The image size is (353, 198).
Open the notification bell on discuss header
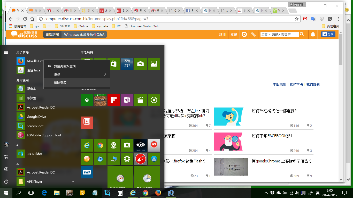[x=313, y=34]
